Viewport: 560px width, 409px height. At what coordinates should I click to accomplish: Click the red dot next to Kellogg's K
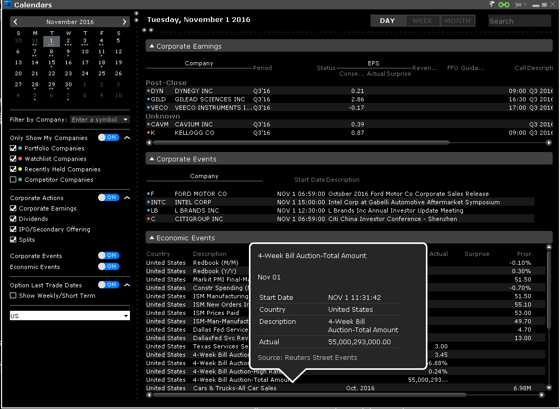point(149,133)
